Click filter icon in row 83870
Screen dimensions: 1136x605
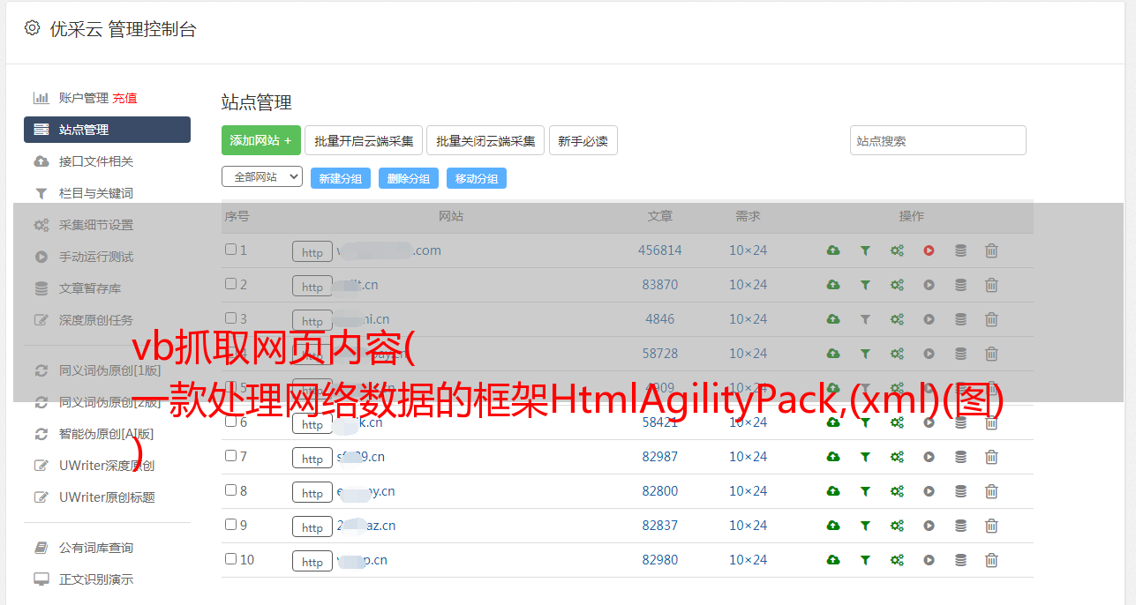(x=865, y=285)
